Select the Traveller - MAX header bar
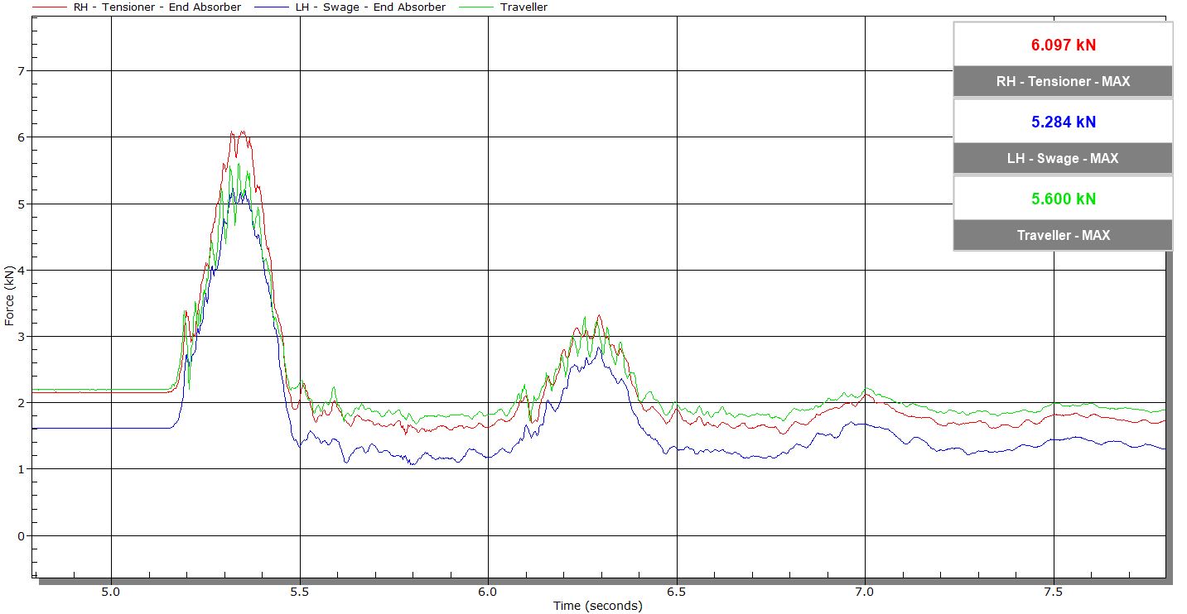This screenshot has width=1187, height=614. (x=1063, y=235)
